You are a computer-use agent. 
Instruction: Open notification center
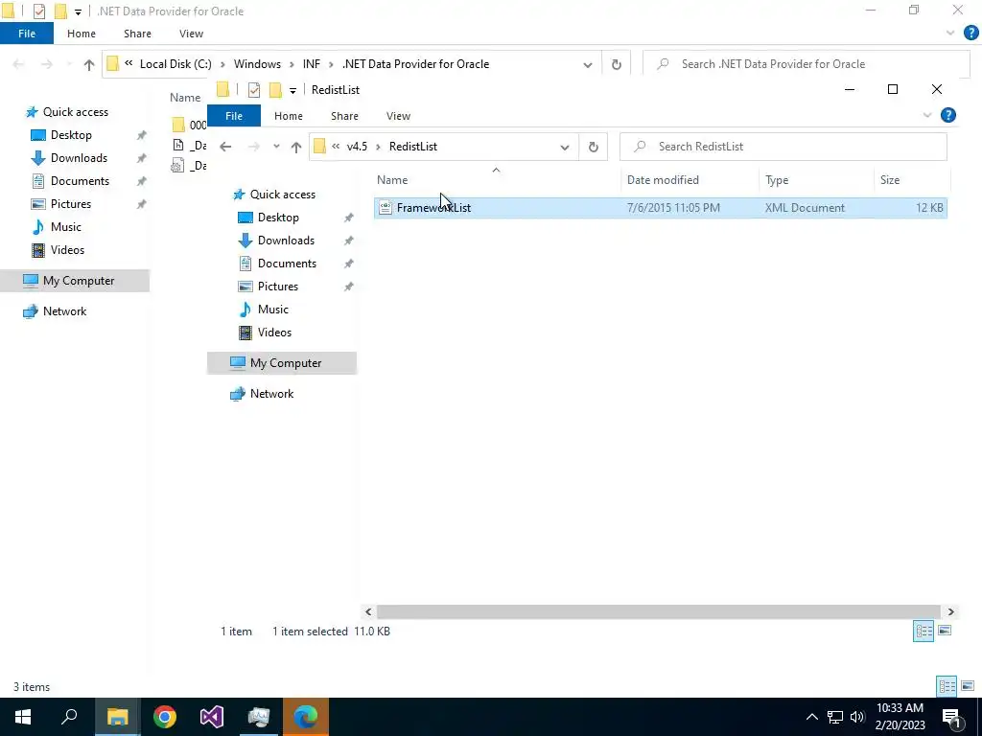pos(952,717)
